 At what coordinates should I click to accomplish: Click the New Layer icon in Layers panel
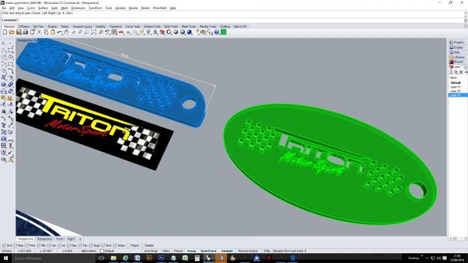coord(451,72)
